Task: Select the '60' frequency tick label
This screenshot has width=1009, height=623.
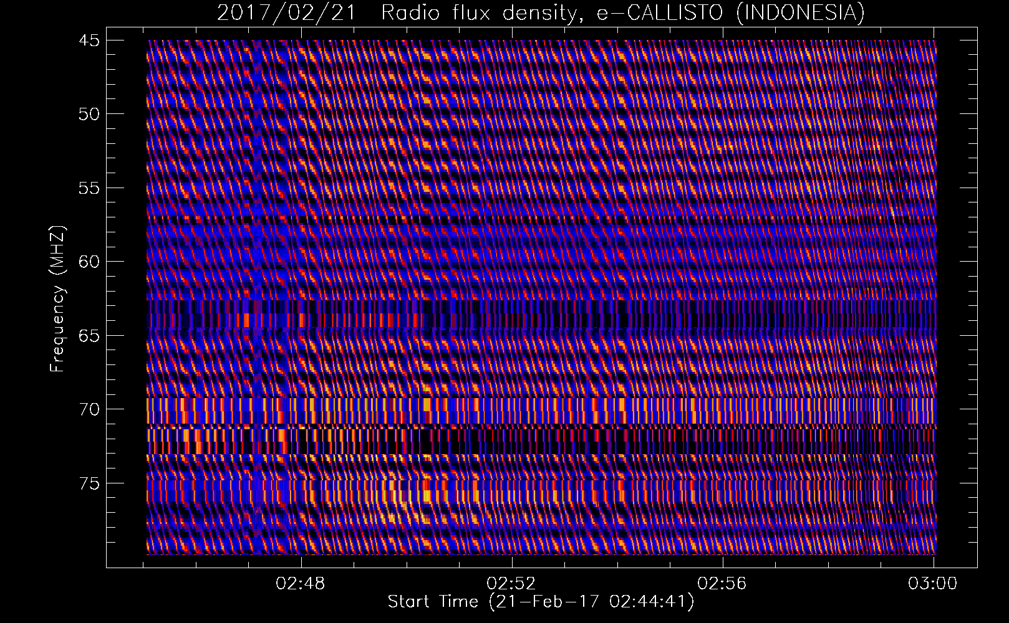Action: (89, 262)
